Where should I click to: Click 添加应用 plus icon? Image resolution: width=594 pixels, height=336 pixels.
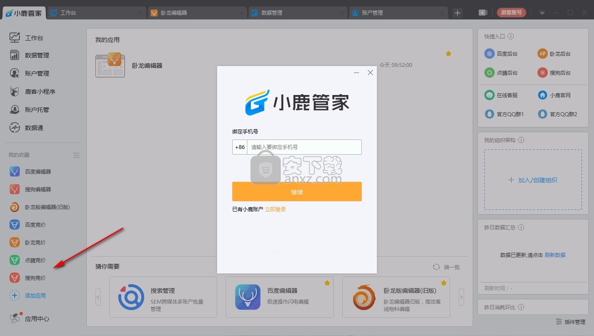15,295
